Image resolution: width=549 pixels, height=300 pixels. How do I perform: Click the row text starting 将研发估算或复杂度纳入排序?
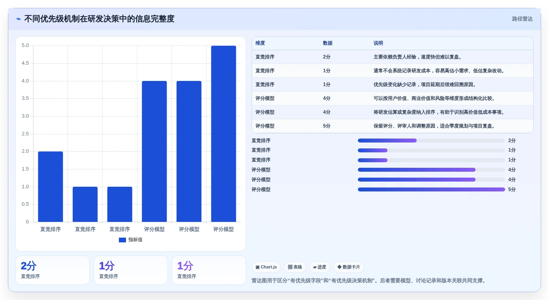(439, 112)
